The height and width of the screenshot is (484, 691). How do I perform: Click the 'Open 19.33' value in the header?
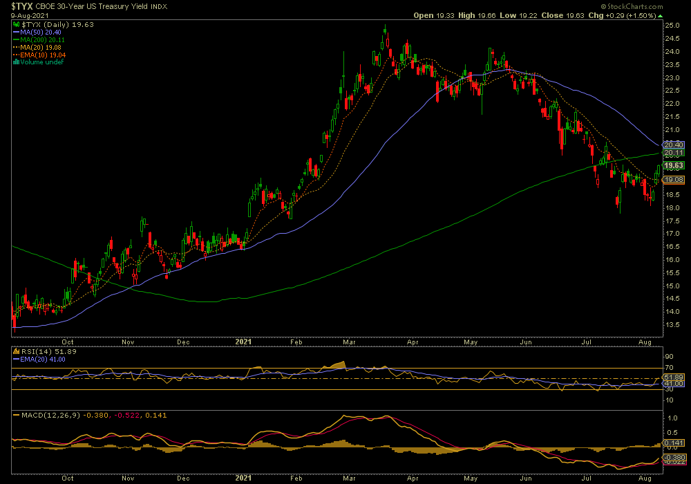click(x=434, y=15)
